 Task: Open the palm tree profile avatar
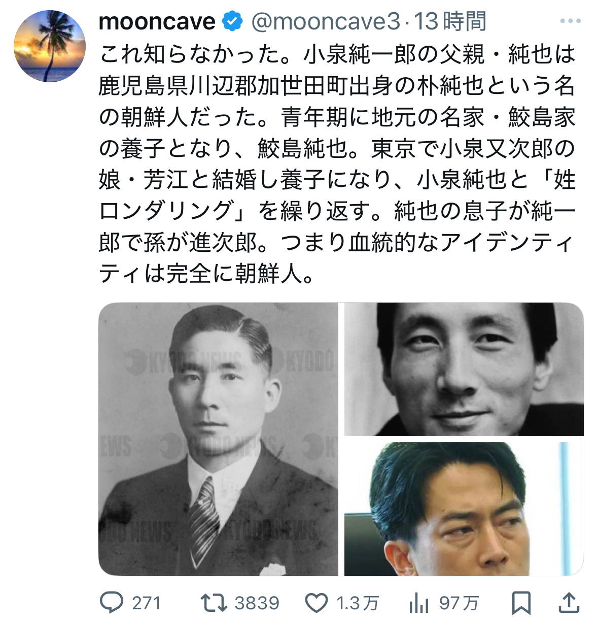(x=50, y=46)
